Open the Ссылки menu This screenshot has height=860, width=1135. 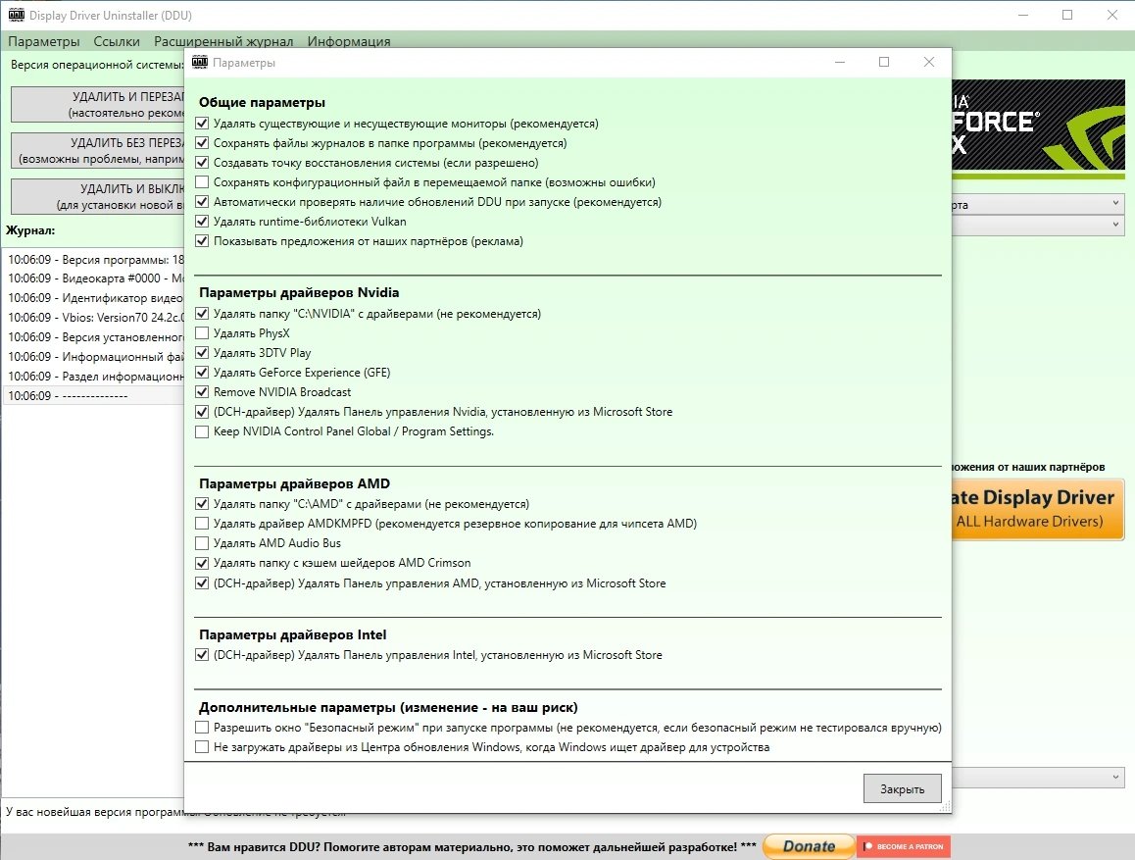point(117,41)
